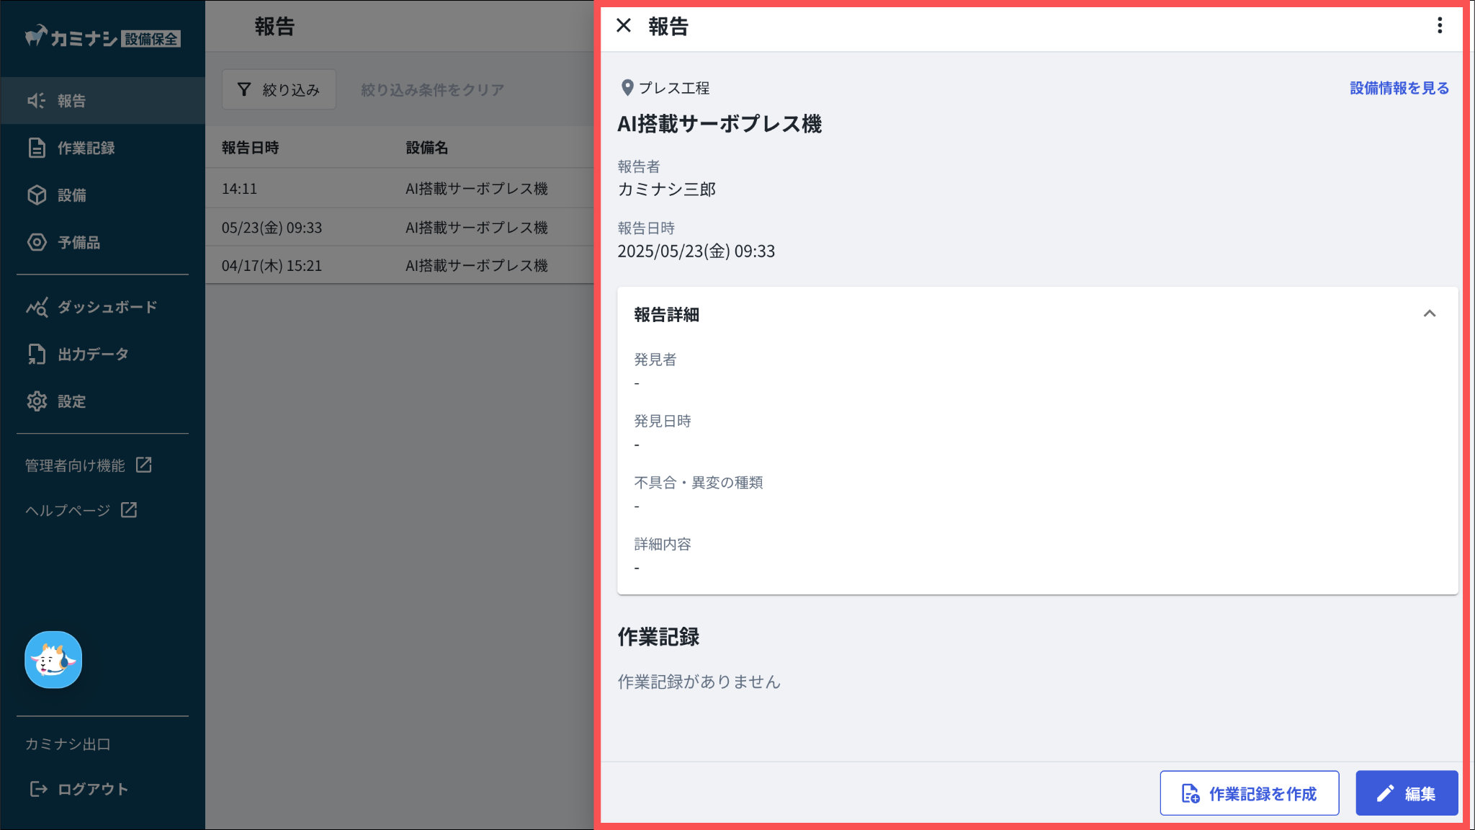Click ログアウト in the sidebar
This screenshot has height=830, width=1475.
point(79,789)
